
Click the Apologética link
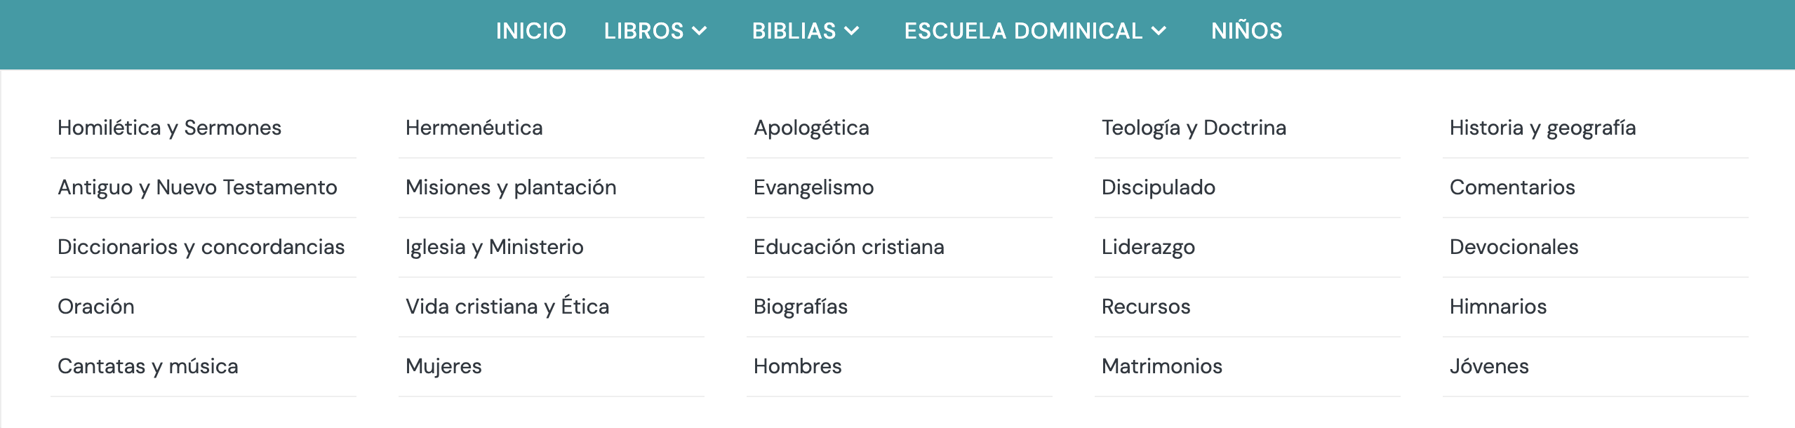point(811,128)
